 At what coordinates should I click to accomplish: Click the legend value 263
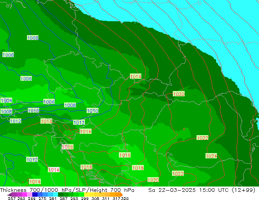[x=21, y=198]
